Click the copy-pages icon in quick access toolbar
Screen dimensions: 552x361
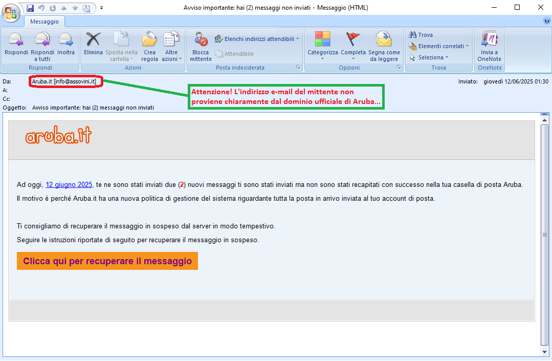tap(86, 8)
